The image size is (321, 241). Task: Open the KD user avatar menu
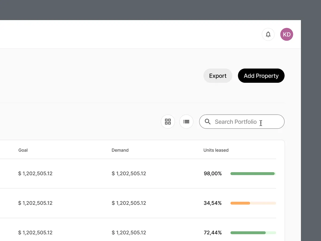[x=287, y=35]
